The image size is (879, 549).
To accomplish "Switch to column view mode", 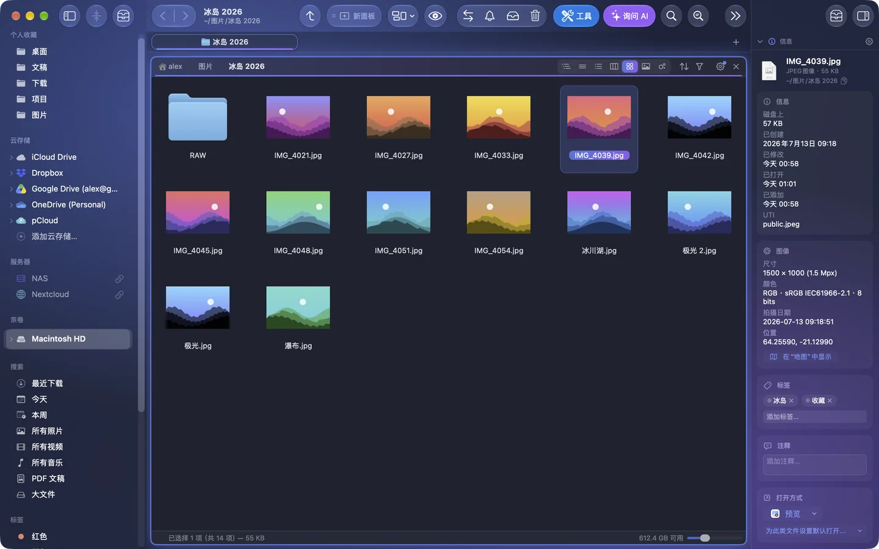I will click(x=614, y=66).
